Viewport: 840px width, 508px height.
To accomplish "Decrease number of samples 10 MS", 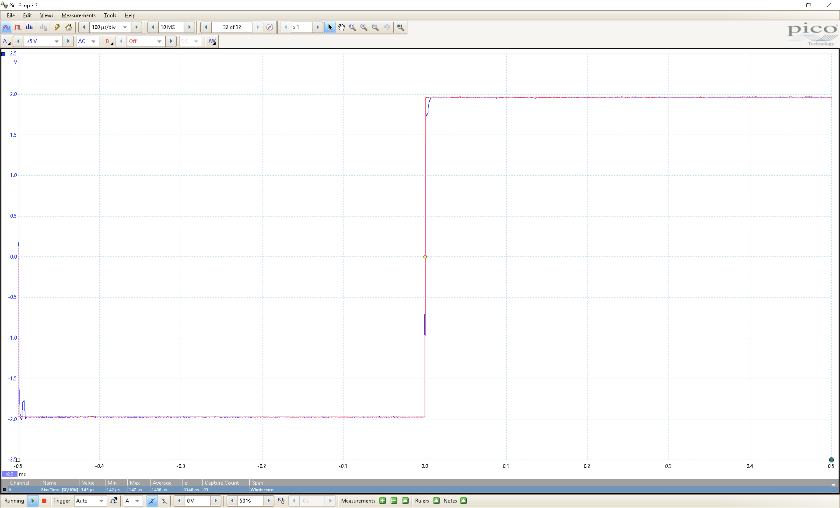I will tap(153, 27).
